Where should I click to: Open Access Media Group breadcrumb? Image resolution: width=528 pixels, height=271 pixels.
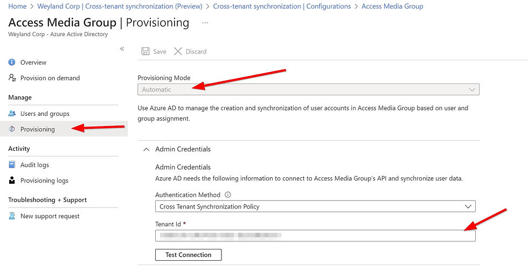(392, 6)
